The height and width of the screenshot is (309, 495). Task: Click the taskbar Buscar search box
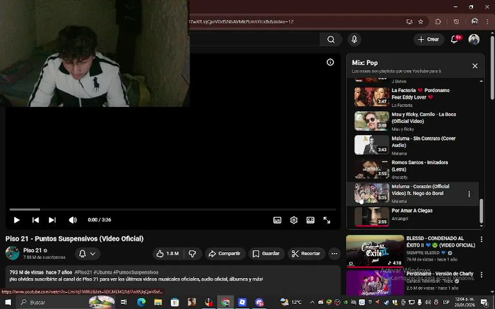(66, 302)
